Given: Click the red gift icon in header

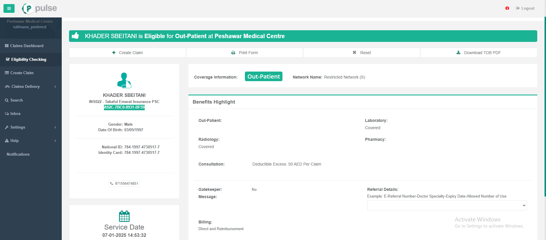Looking at the screenshot, I should coord(507,8).
